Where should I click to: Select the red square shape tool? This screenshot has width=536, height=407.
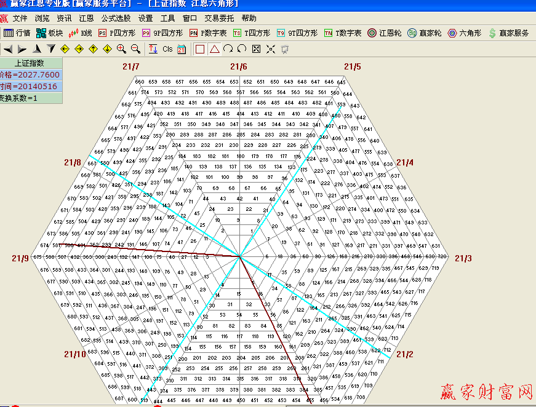[200, 49]
